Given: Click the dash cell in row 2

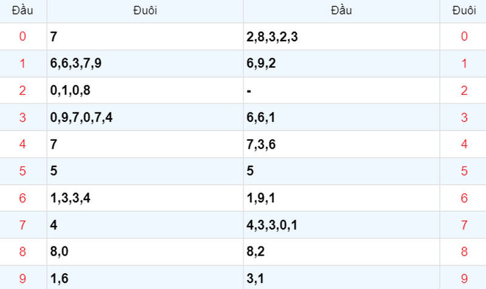Looking at the screenshot, I should [341, 90].
